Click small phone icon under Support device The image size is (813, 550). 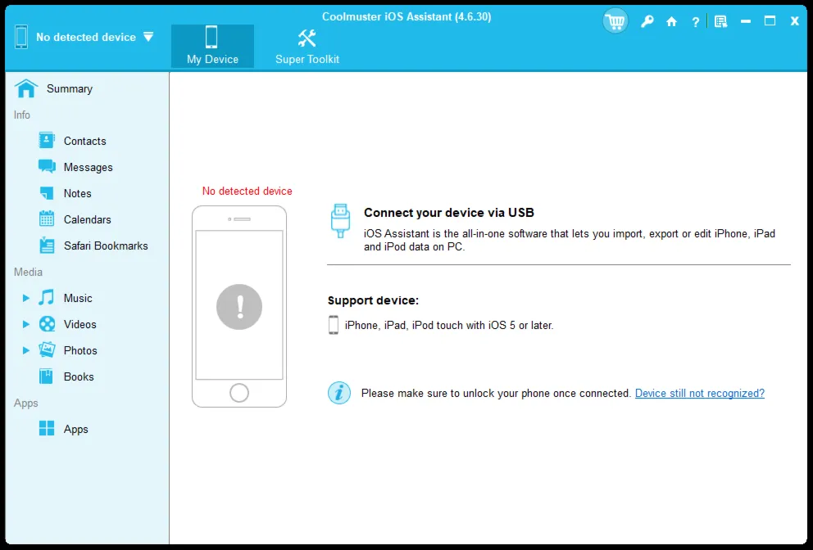(334, 325)
